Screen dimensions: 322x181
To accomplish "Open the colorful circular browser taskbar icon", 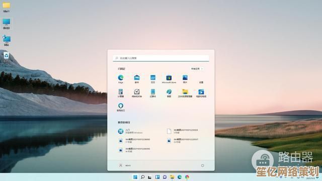I will [187, 177].
